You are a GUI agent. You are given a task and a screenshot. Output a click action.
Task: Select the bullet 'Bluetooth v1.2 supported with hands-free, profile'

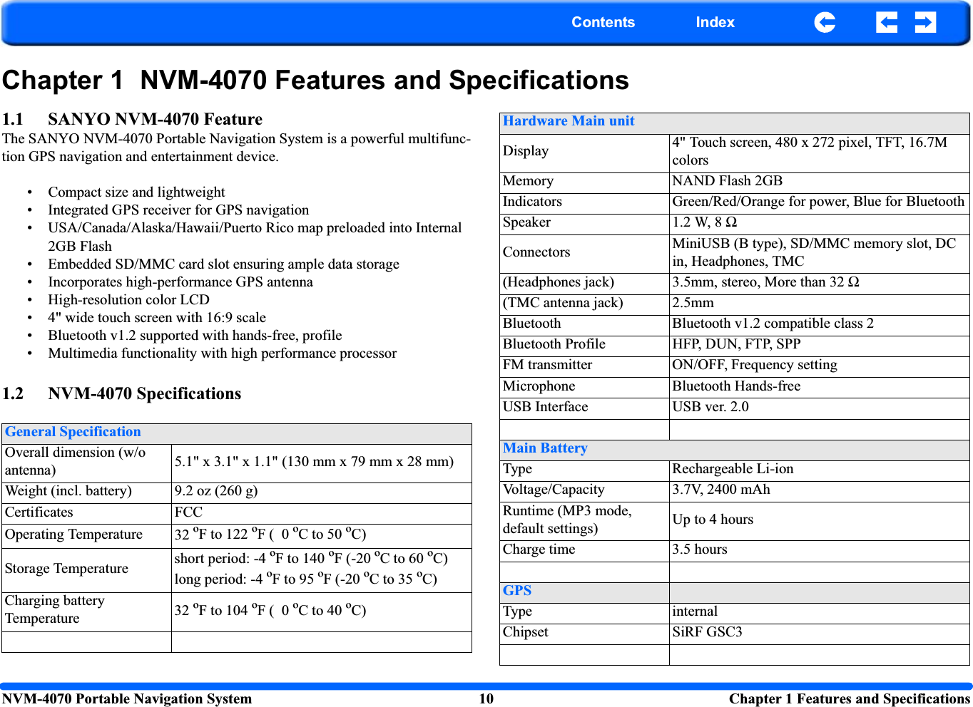(195, 335)
